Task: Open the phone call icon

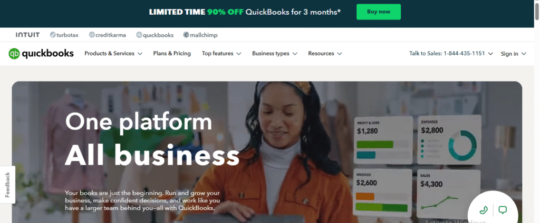Action: (484, 210)
